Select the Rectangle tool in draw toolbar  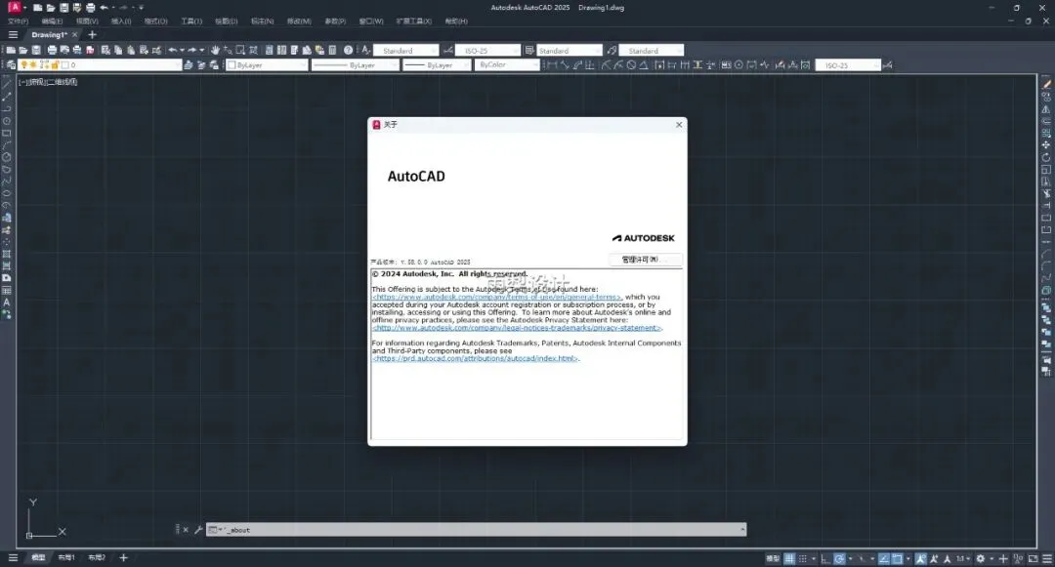click(7, 133)
